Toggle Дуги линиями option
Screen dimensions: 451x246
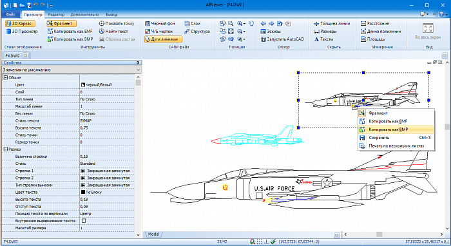(x=163, y=39)
